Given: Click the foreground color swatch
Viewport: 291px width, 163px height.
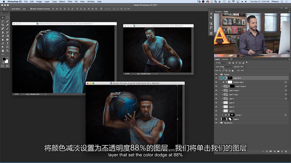Looking at the screenshot, I should [x=4, y=59].
